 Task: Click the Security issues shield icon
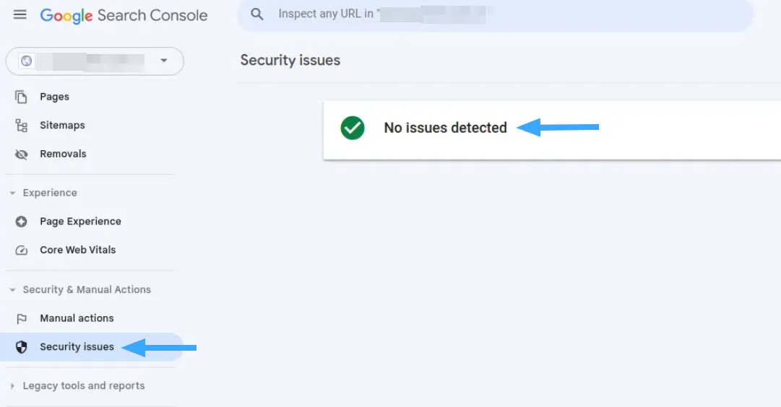coord(22,347)
